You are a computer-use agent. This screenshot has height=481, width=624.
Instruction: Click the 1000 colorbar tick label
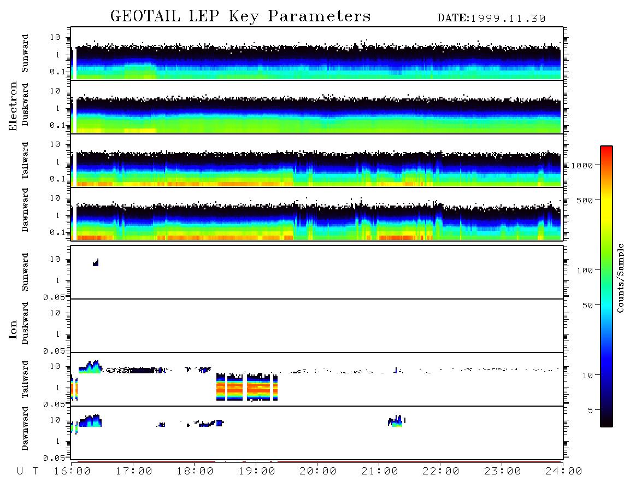click(x=582, y=166)
